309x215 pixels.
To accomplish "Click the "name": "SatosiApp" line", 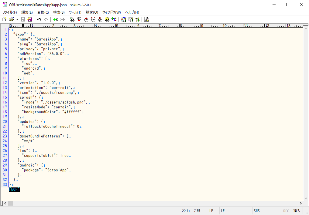I will coord(39,39).
